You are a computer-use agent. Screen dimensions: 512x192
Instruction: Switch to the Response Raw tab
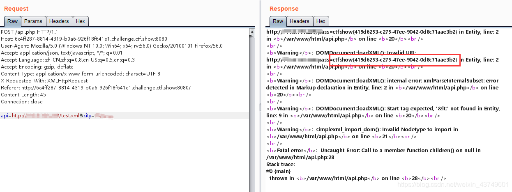click(278, 21)
